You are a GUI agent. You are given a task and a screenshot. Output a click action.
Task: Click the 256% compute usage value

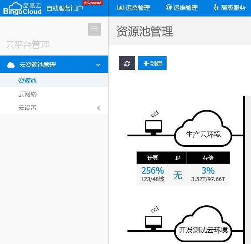[x=153, y=170]
